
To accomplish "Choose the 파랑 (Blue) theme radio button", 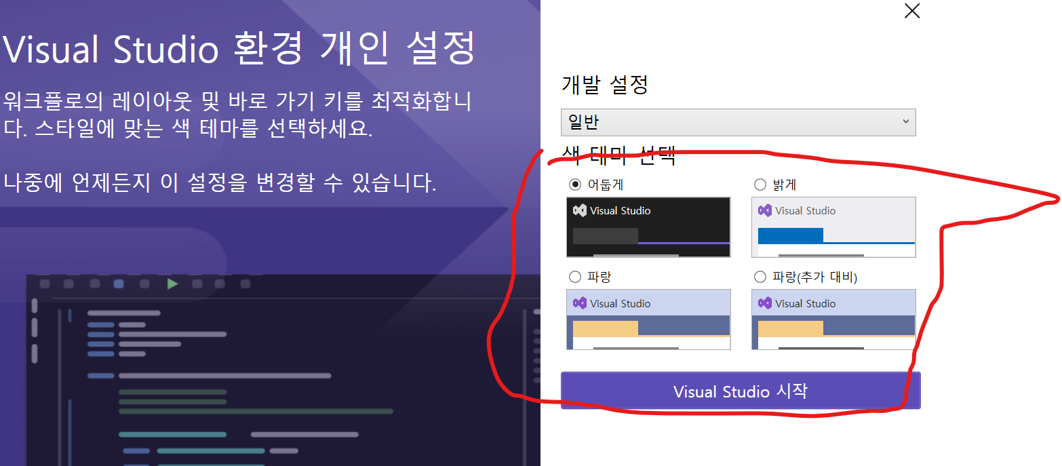I will tap(575, 277).
